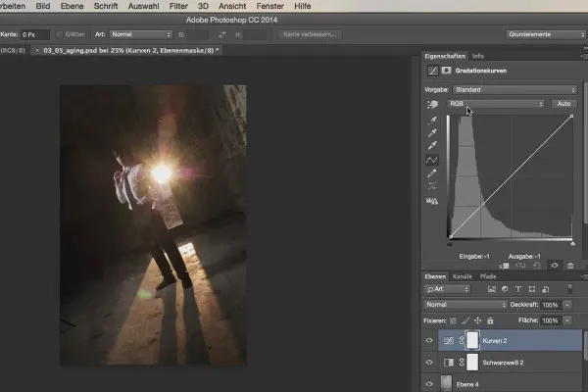The height and width of the screenshot is (392, 588).
Task: Filter layers by pixel layers icon
Action: coord(492,289)
